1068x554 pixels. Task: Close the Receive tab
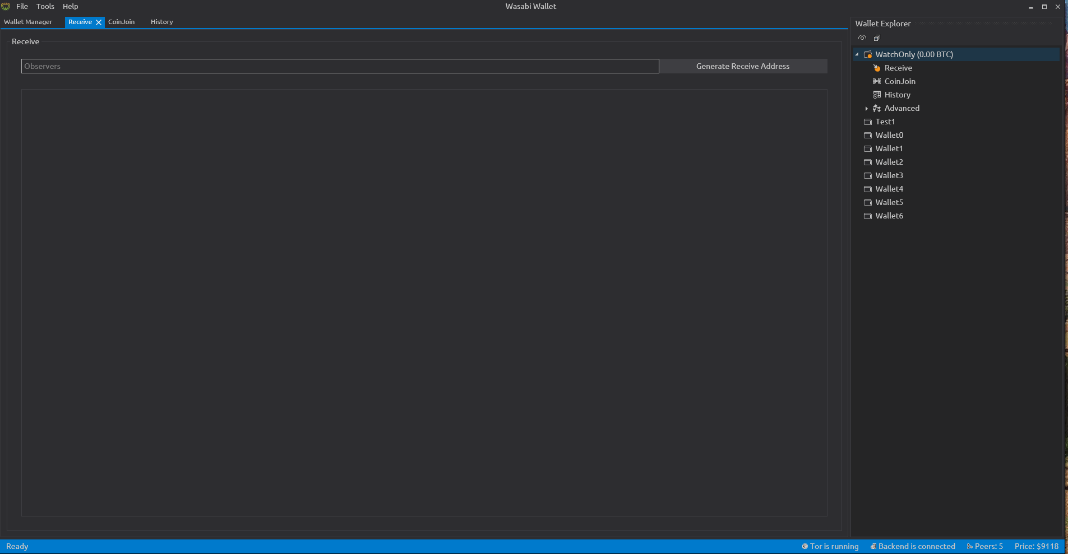pos(99,22)
